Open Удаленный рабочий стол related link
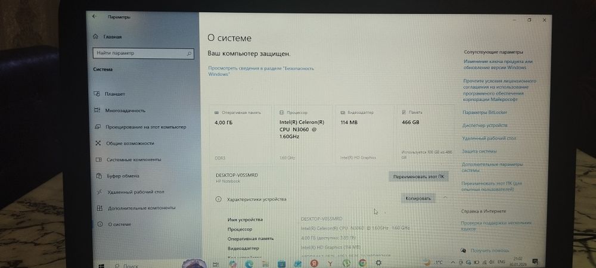This screenshot has height=268, width=596. (489, 139)
